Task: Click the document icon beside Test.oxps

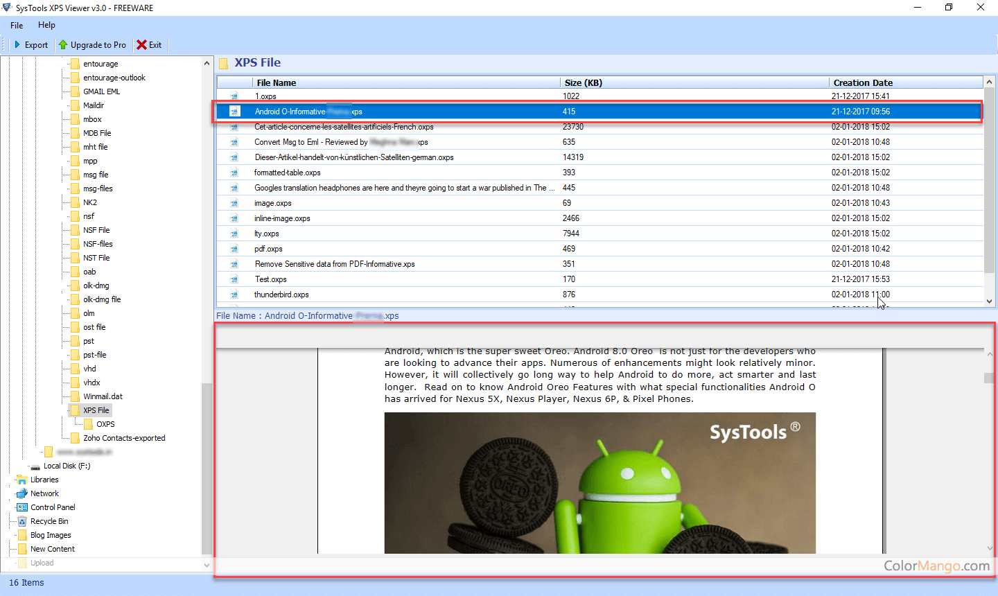Action: (234, 279)
